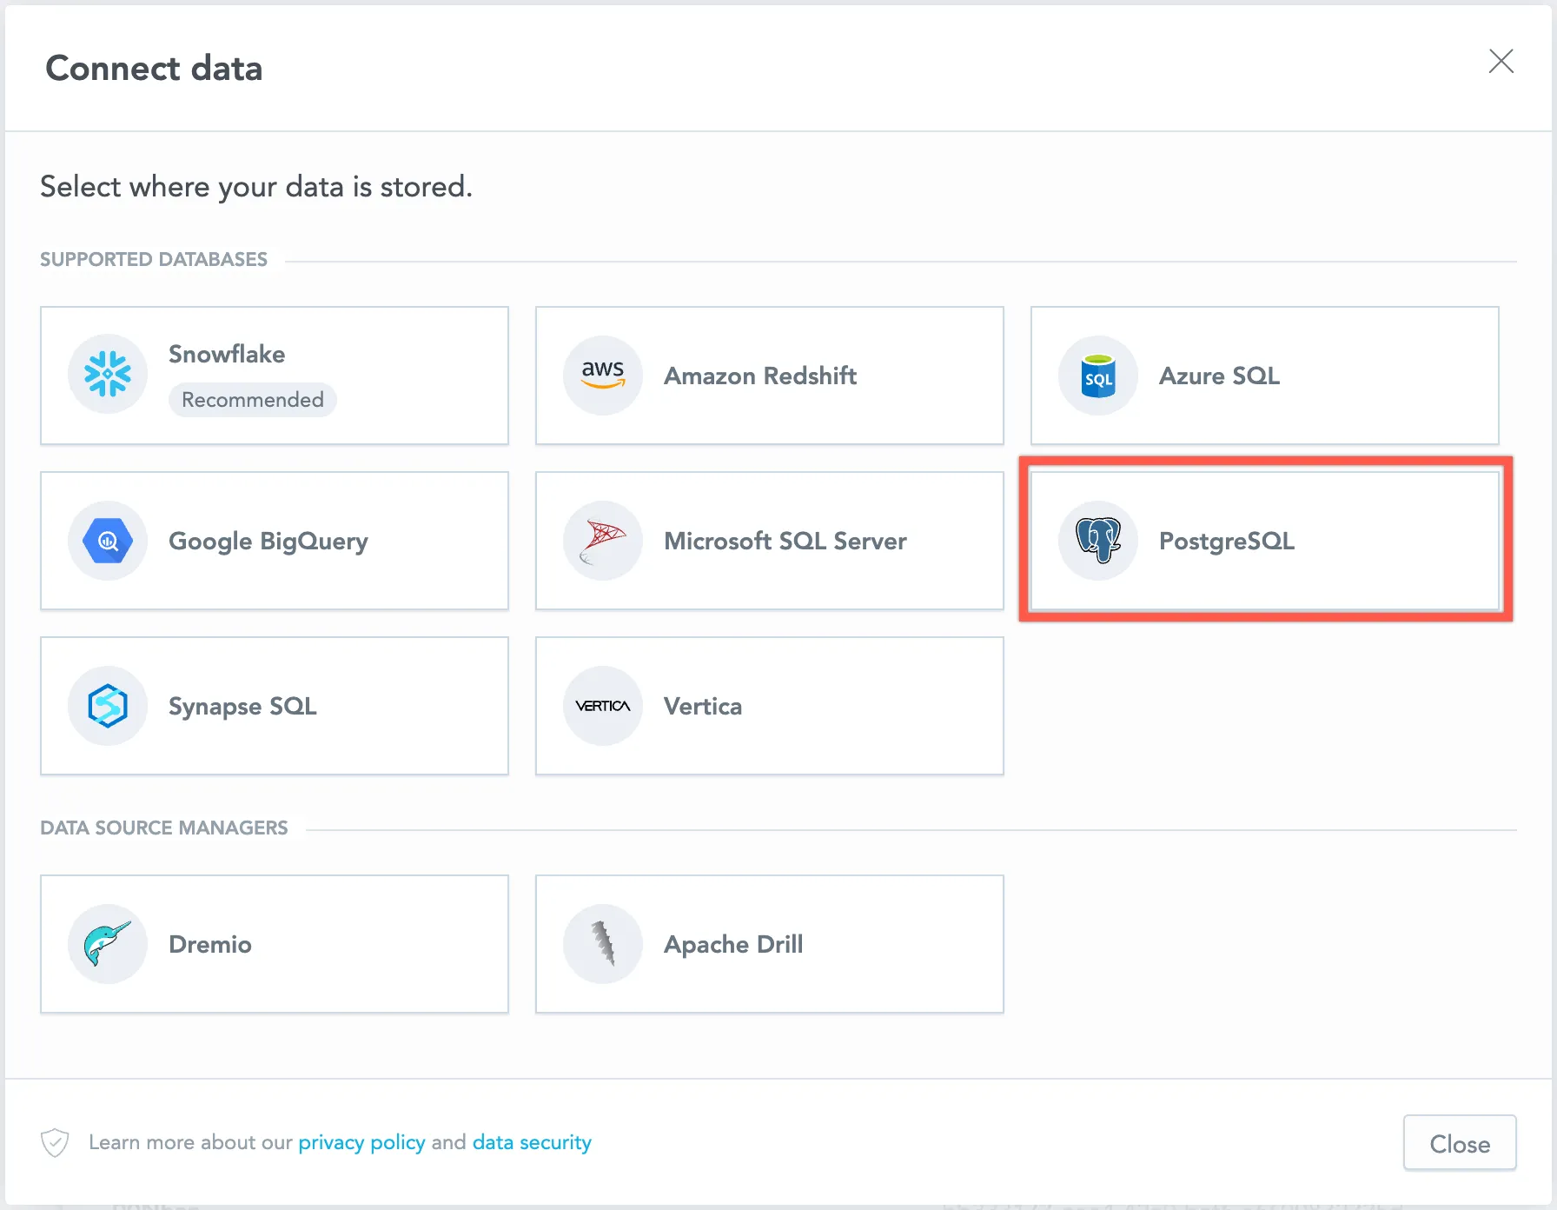Select the Synapse SQL hexagon icon

(108, 706)
